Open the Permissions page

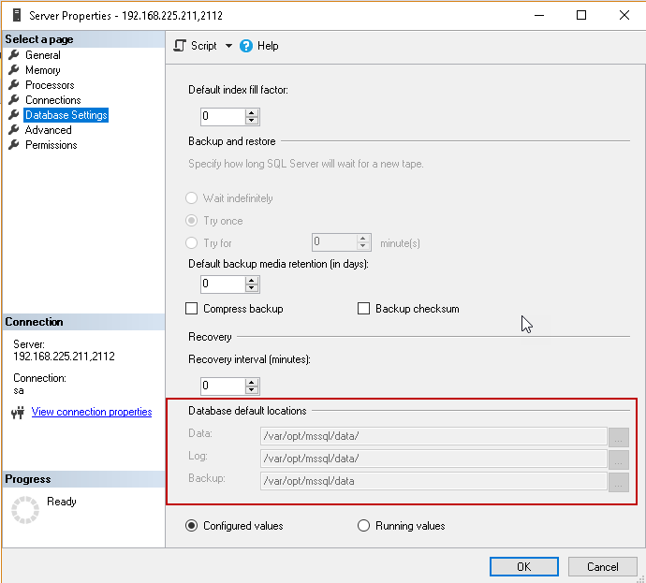point(51,145)
